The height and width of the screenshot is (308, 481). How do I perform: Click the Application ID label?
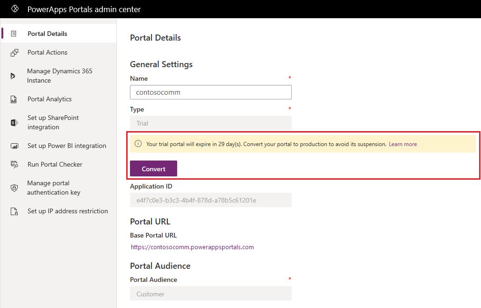point(151,187)
